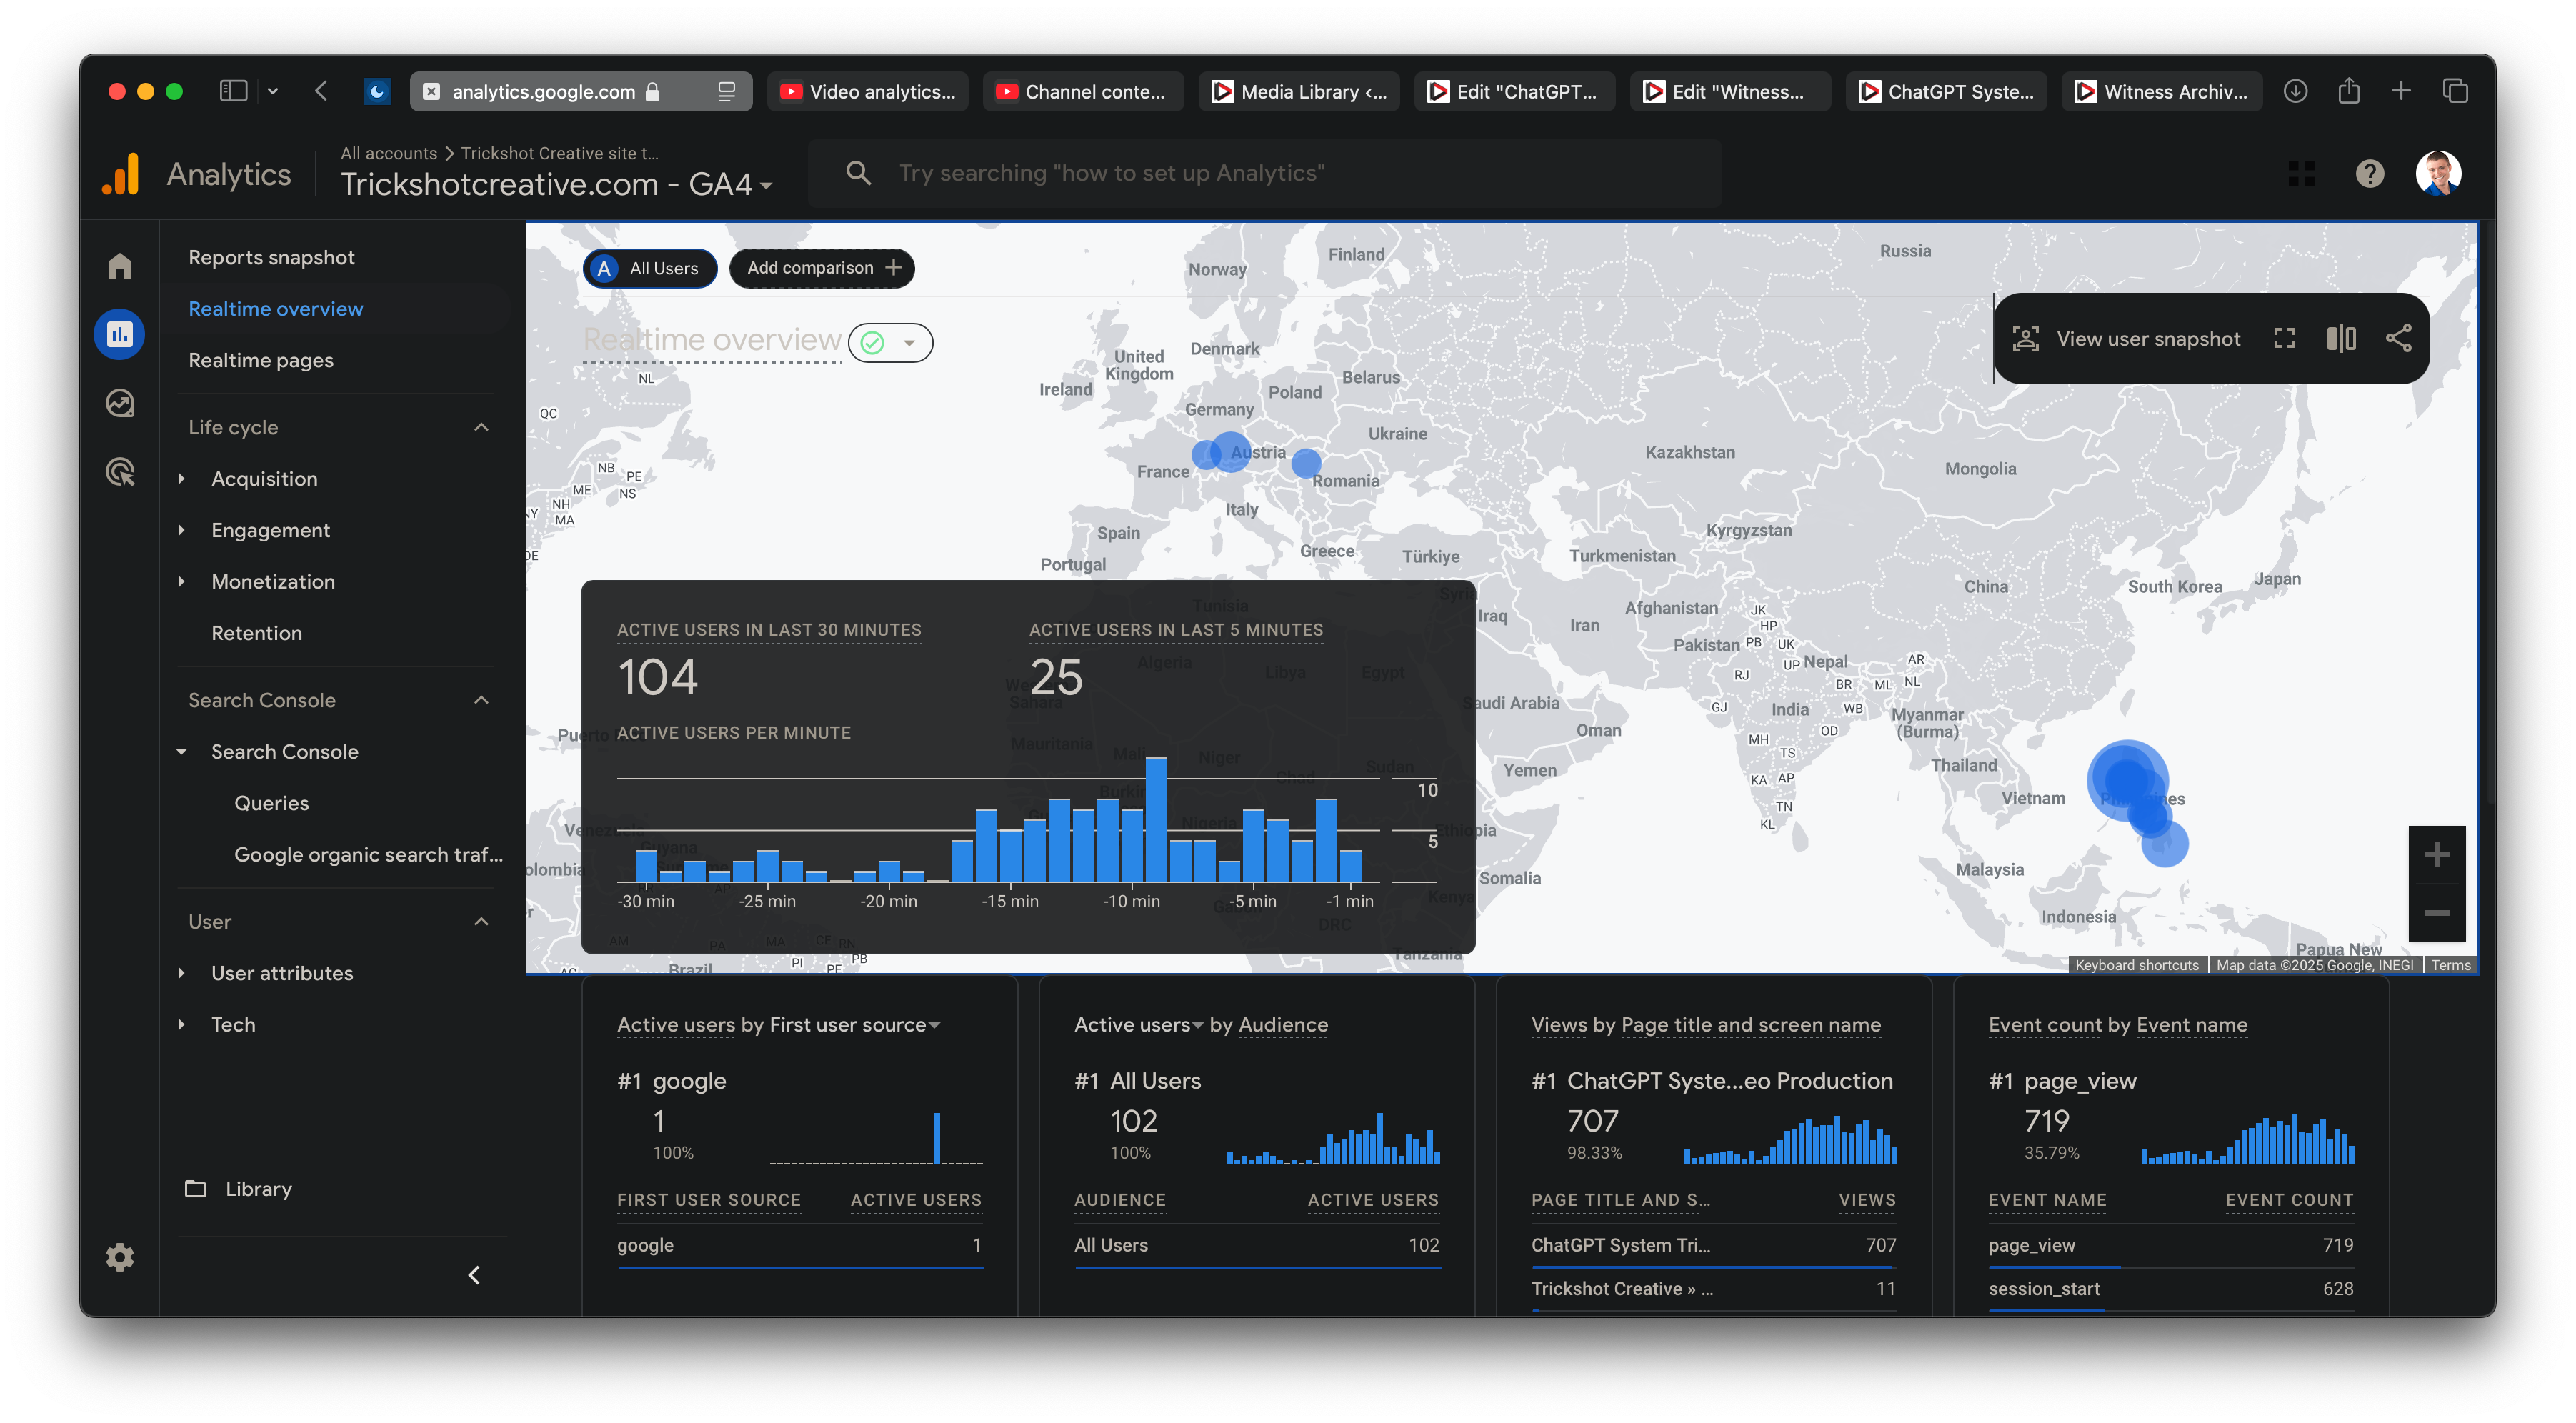Share this realtime report
The width and height of the screenshot is (2576, 1423).
click(2398, 339)
